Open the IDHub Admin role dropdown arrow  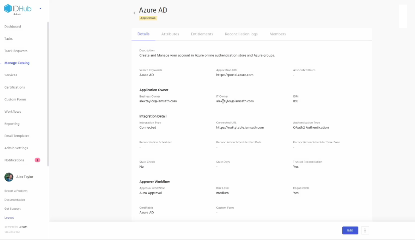coord(40,9)
